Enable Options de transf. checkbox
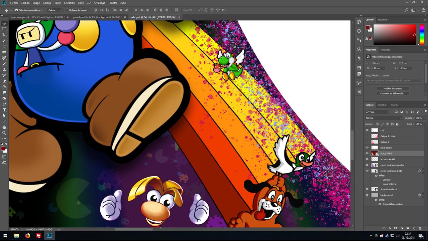The image size is (428, 241). (x=67, y=10)
